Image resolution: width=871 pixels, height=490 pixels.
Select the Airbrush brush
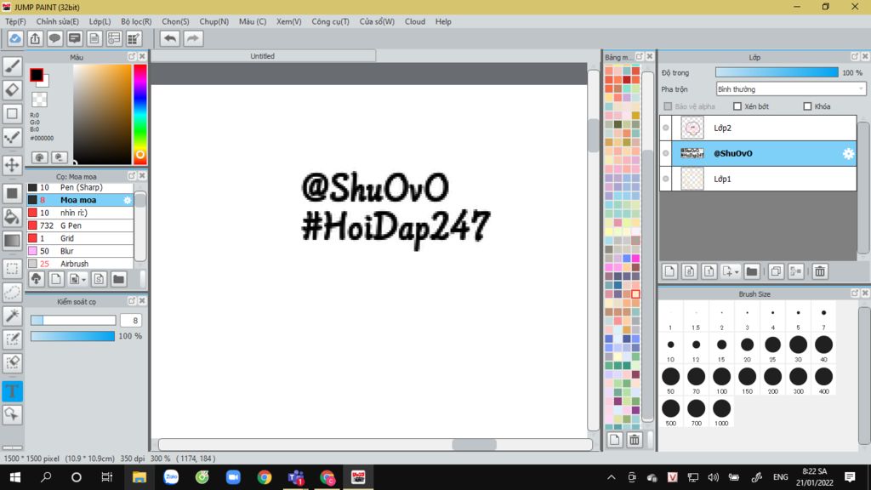pyautogui.click(x=81, y=264)
